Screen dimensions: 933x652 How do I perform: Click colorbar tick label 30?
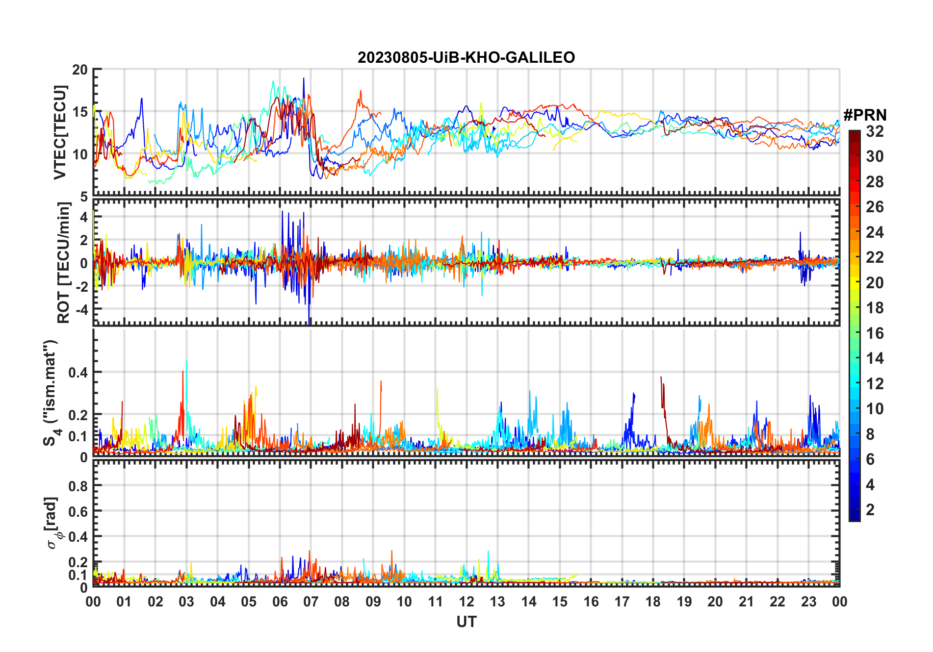tap(875, 156)
